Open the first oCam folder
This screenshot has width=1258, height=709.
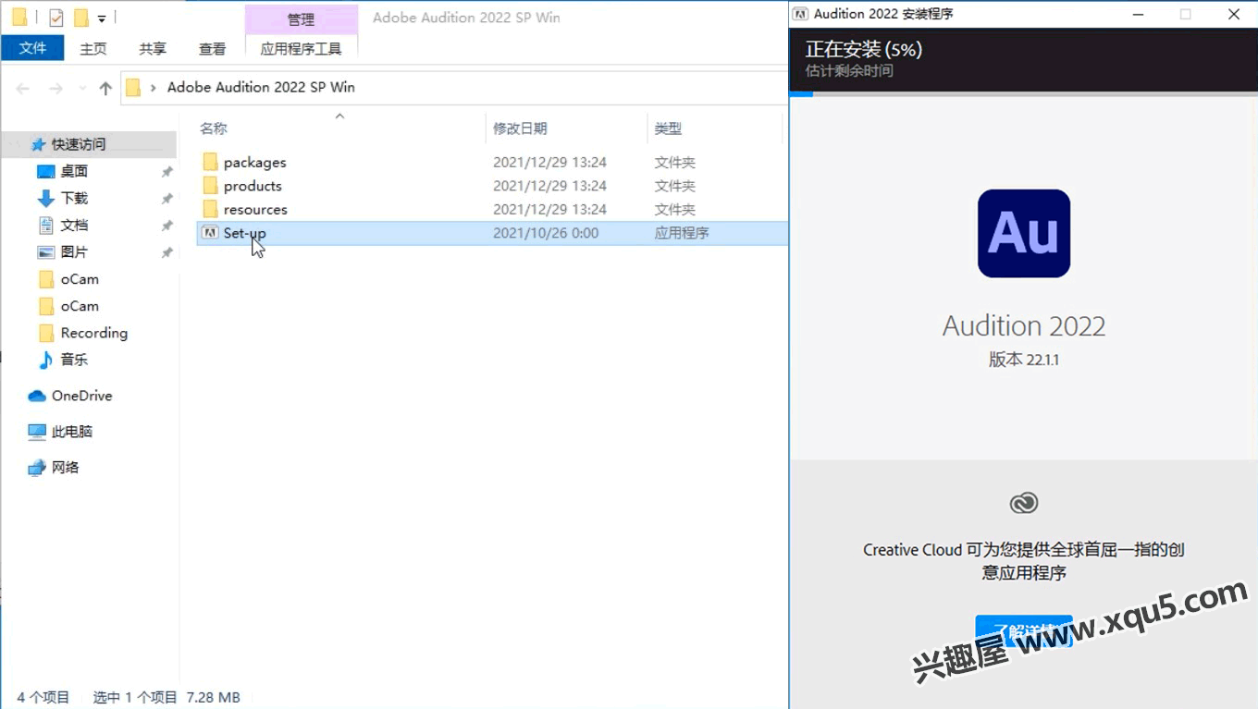click(80, 279)
